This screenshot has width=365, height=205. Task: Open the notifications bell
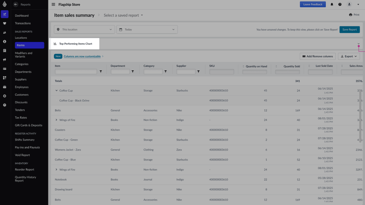coord(332,4)
